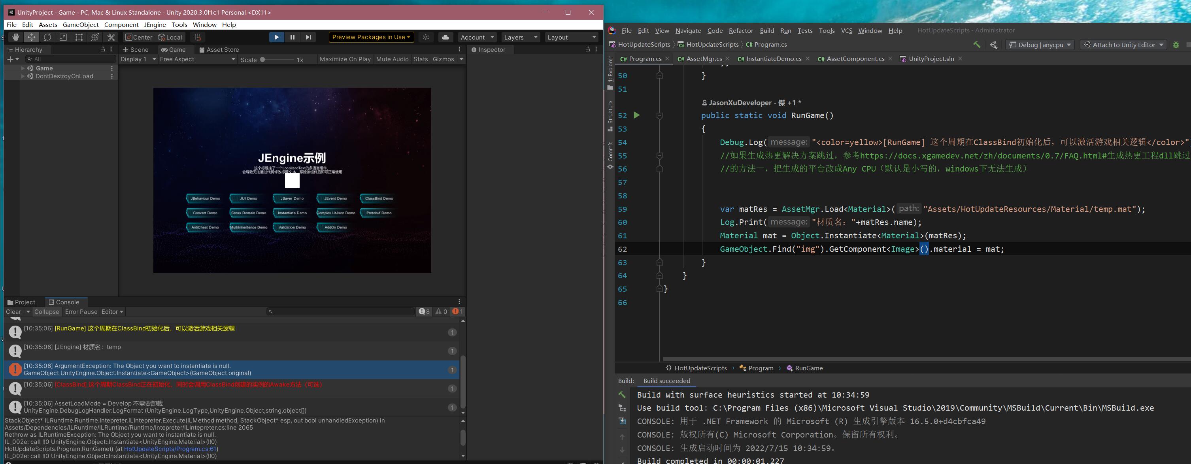This screenshot has height=464, width=1191.
Task: Select the Hand tool in Unity toolbar
Action: coord(16,37)
